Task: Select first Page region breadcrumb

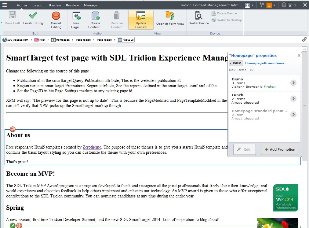Action: tap(83, 40)
